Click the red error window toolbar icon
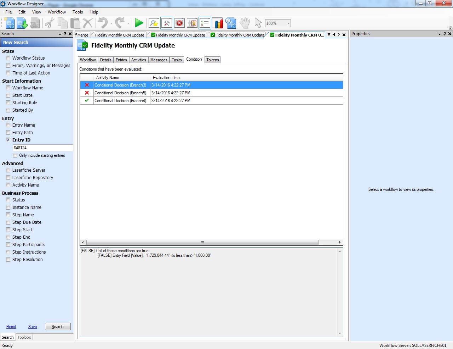The height and width of the screenshot is (349, 453). (179, 23)
